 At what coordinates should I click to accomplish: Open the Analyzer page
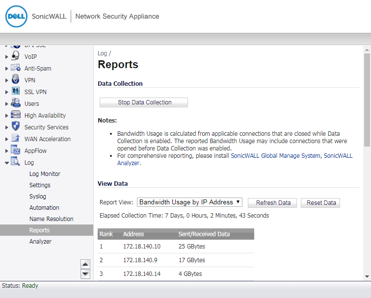[40, 242]
